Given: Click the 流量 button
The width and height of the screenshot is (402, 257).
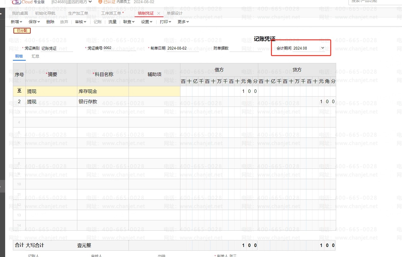Looking at the screenshot, I should [113, 22].
